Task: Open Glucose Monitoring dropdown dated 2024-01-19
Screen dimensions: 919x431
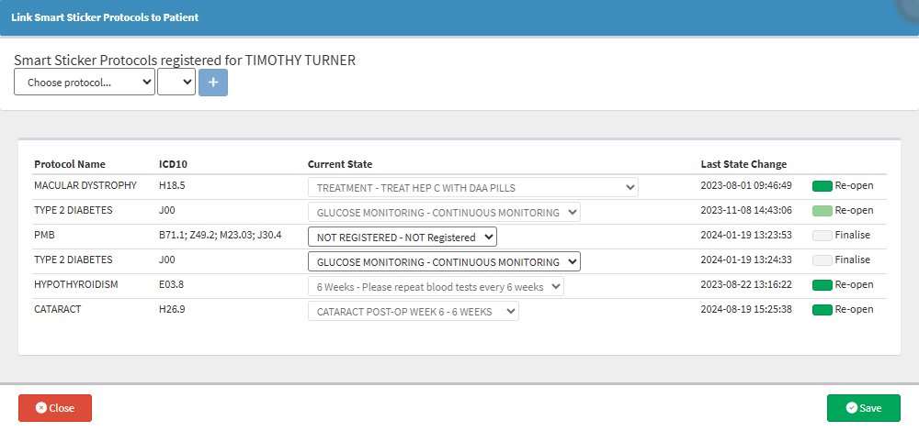Action: click(444, 261)
